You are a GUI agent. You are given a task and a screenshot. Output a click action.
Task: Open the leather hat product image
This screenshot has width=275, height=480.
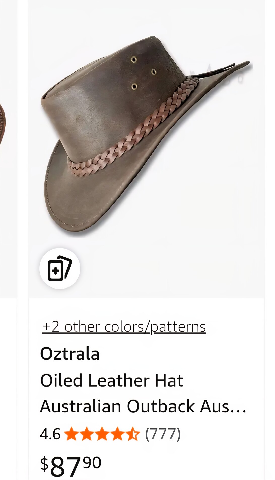(146, 136)
